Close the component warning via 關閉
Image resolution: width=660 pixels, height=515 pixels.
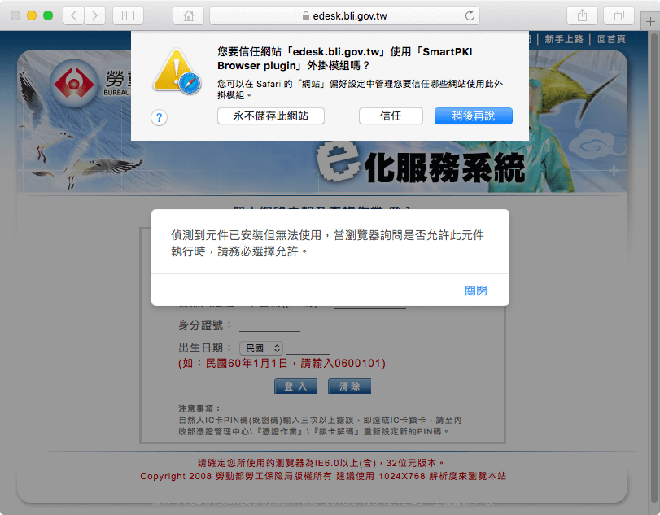(475, 290)
